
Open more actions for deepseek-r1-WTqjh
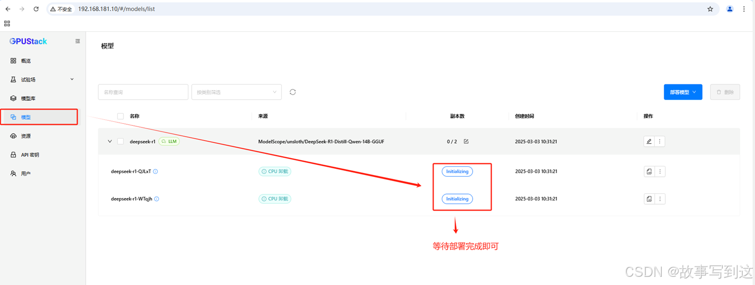660,199
